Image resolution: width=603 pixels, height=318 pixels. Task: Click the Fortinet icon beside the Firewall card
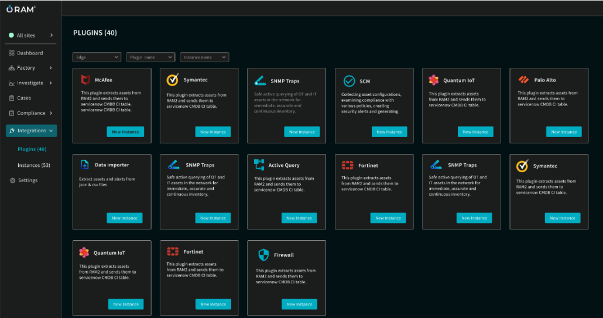coord(173,251)
